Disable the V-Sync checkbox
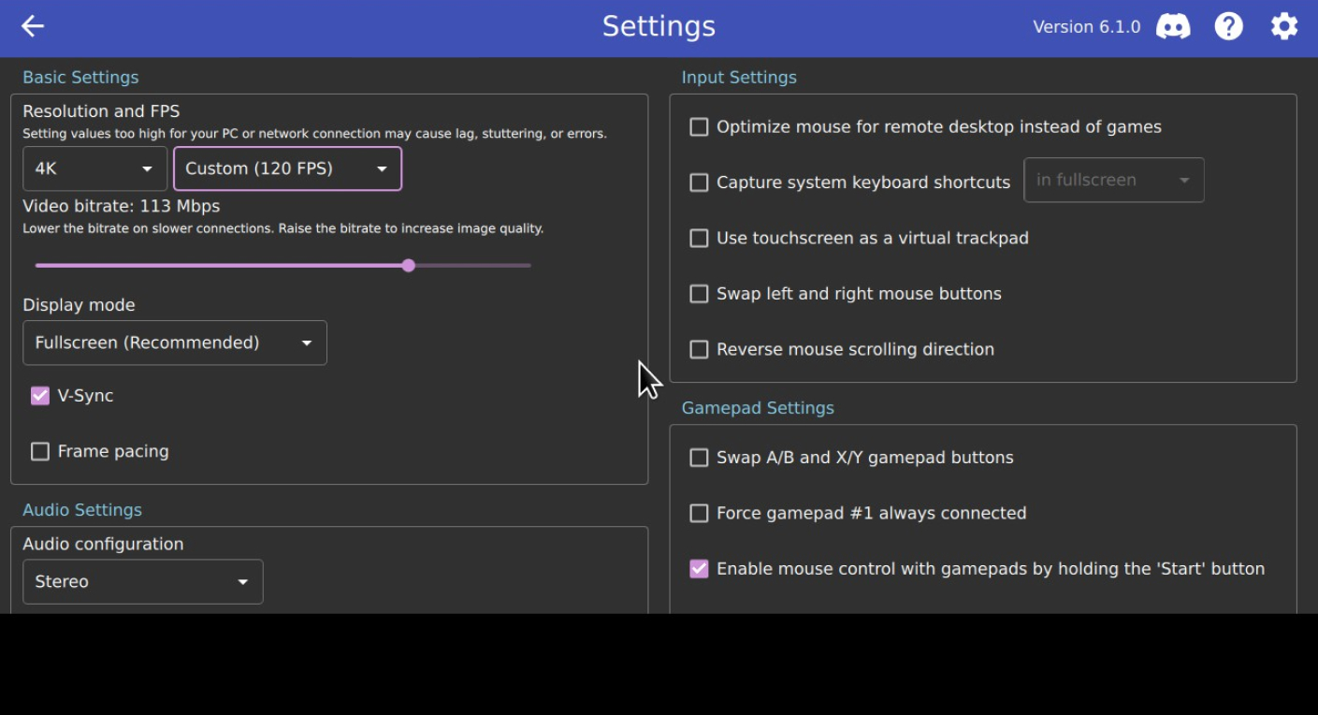This screenshot has height=715, width=1318. (39, 395)
